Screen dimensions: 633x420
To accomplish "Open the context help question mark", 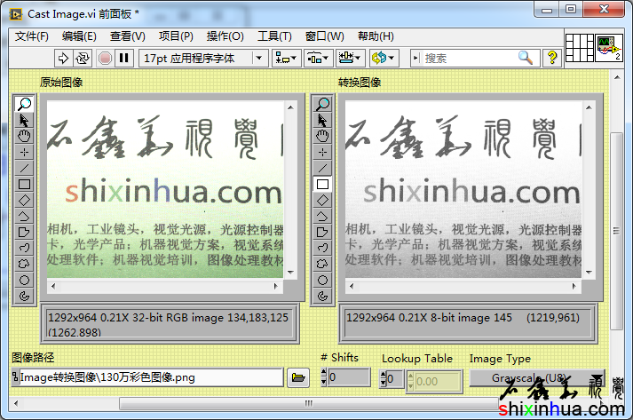I will tap(552, 58).
